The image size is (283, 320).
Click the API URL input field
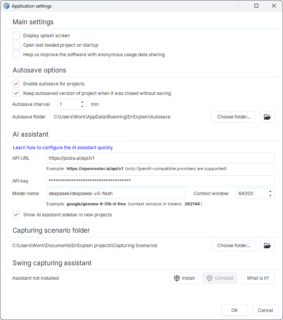click(160, 158)
